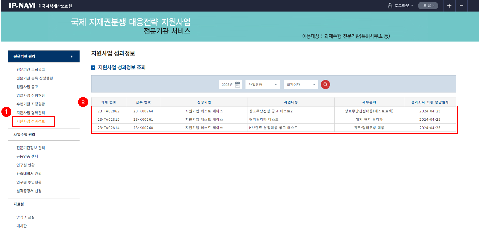This screenshot has width=479, height=232.
Task: Click the 성과조사 최종 응답일자 column header
Action: tap(430, 102)
